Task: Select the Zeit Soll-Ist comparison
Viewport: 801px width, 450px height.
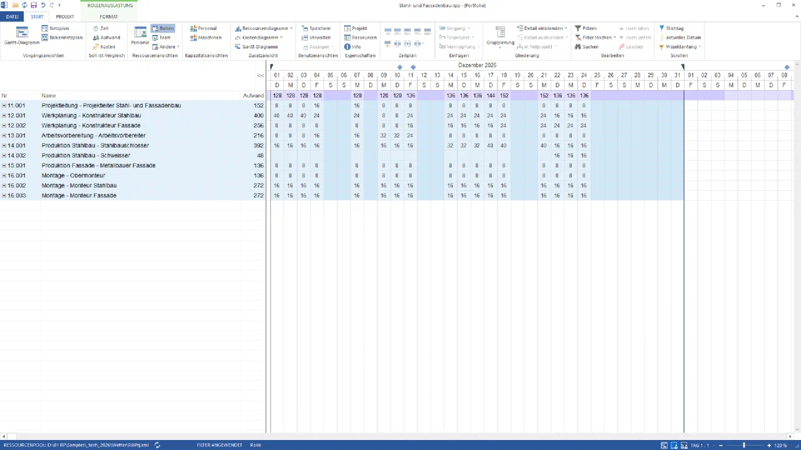Action: [x=100, y=28]
